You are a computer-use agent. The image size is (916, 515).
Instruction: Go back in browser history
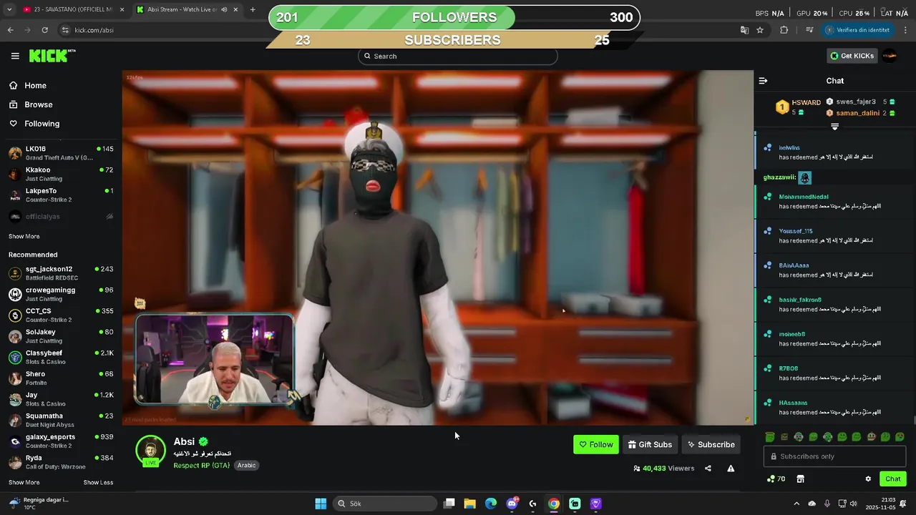pyautogui.click(x=10, y=30)
